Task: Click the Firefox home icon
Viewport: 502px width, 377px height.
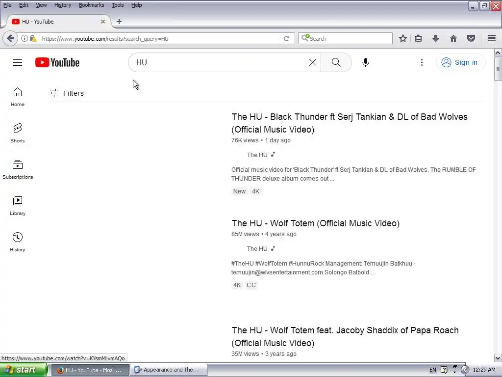Action: click(453, 38)
